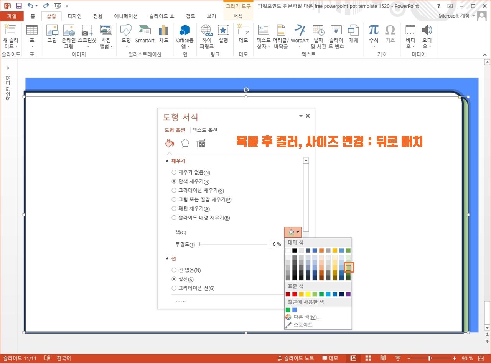The image size is (491, 363).
Task: Switch to the 디자인 design tab
Action: [x=74, y=16]
